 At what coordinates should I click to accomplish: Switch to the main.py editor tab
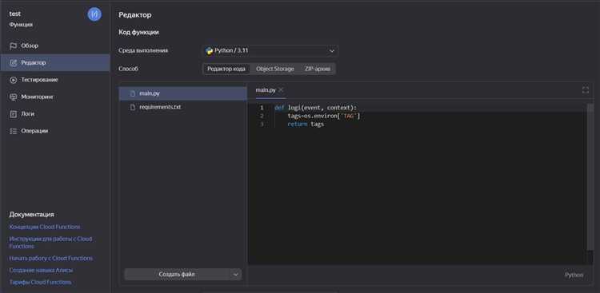pyautogui.click(x=266, y=90)
